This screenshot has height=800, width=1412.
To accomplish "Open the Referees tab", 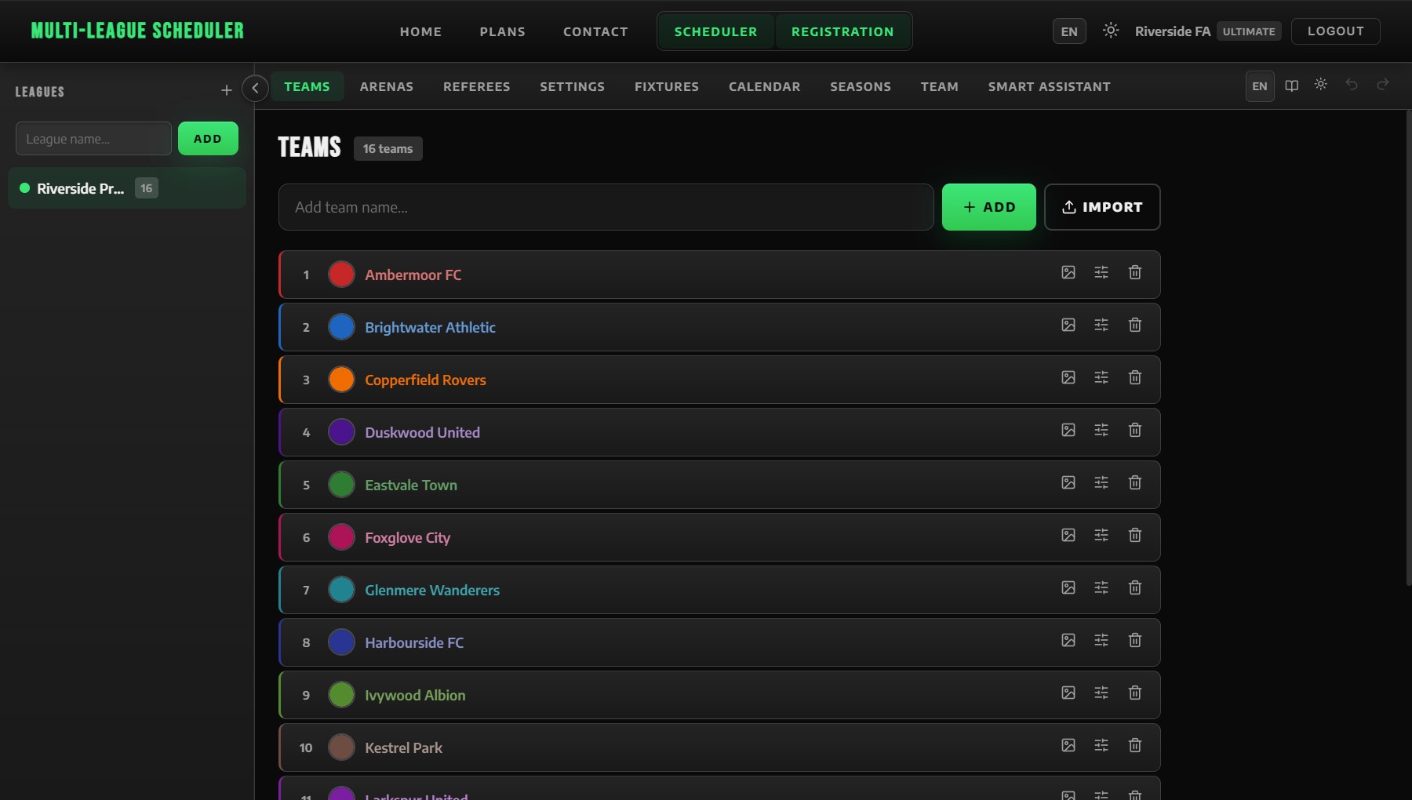I will 477,86.
